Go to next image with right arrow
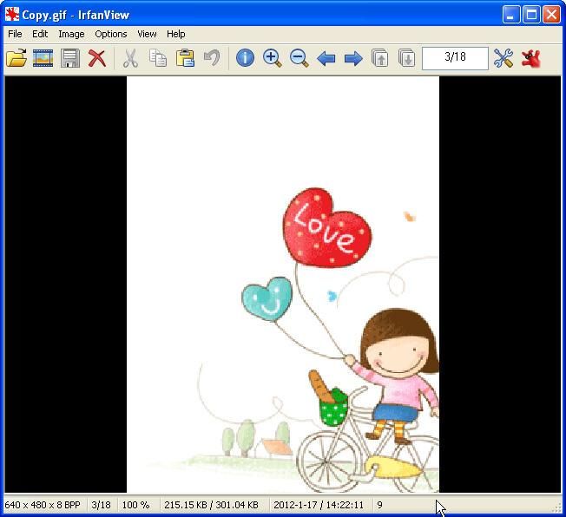Screen dimensions: 566x517 tap(353, 58)
